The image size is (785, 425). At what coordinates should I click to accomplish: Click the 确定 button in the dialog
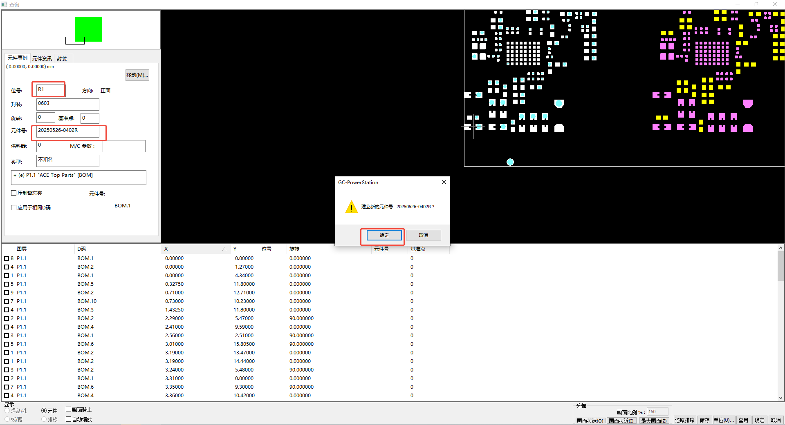pos(384,235)
